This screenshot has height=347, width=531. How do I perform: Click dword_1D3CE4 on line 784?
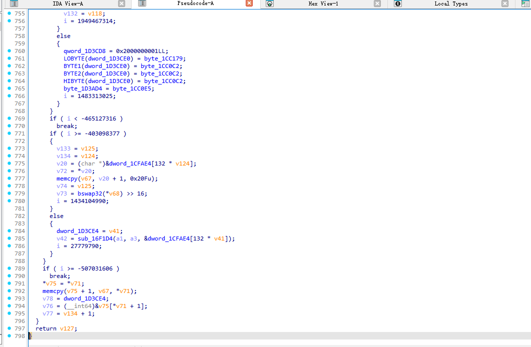coord(77,231)
